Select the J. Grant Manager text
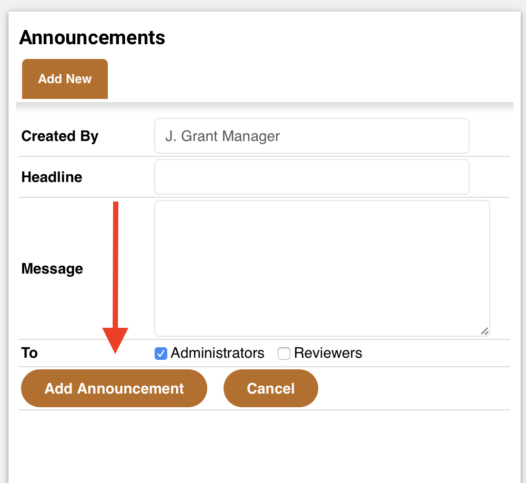Screen dimensions: 526x483 [222, 136]
